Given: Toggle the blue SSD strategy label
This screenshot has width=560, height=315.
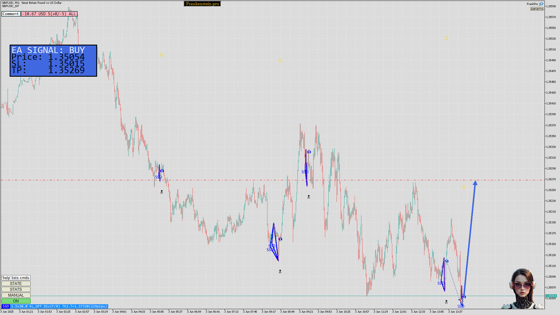Looking at the screenshot, I should coord(6,306).
